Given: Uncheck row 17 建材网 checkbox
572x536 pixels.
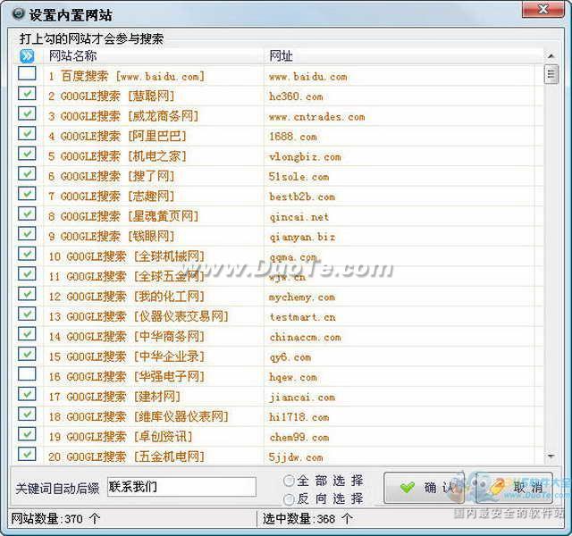Looking at the screenshot, I should [x=27, y=394].
